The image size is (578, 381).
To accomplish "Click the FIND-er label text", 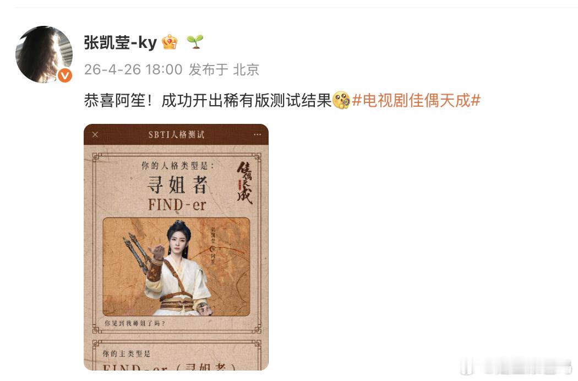I will click(x=177, y=205).
